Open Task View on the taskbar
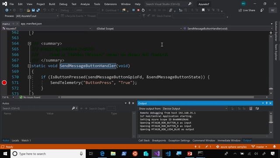The width and height of the screenshot is (280, 158). (x=91, y=154)
